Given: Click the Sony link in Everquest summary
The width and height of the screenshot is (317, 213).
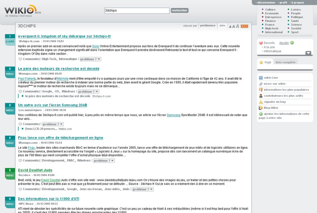Looking at the screenshot, I should pos(96,46).
